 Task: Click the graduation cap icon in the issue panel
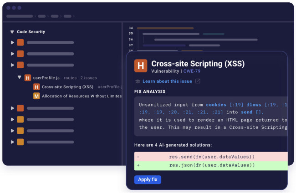point(138,81)
